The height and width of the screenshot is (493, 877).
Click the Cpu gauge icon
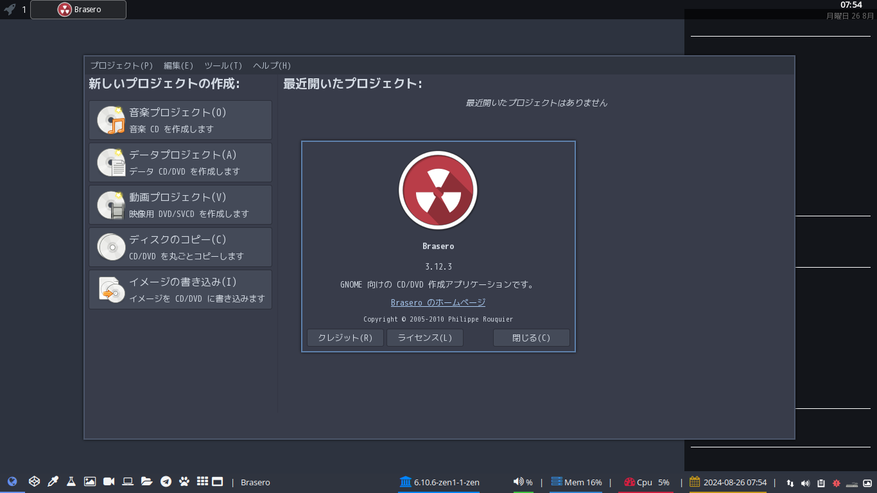pos(629,481)
